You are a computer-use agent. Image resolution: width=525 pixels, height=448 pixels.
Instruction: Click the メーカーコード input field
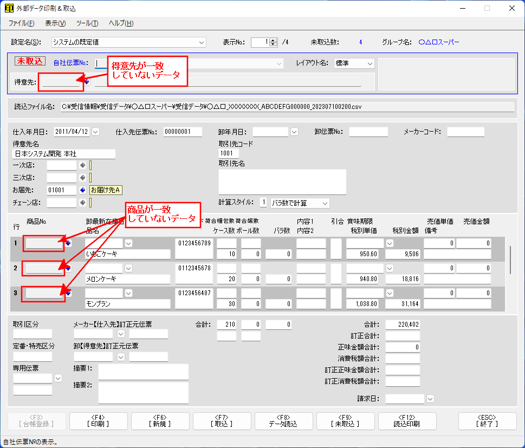pyautogui.click(x=466, y=132)
